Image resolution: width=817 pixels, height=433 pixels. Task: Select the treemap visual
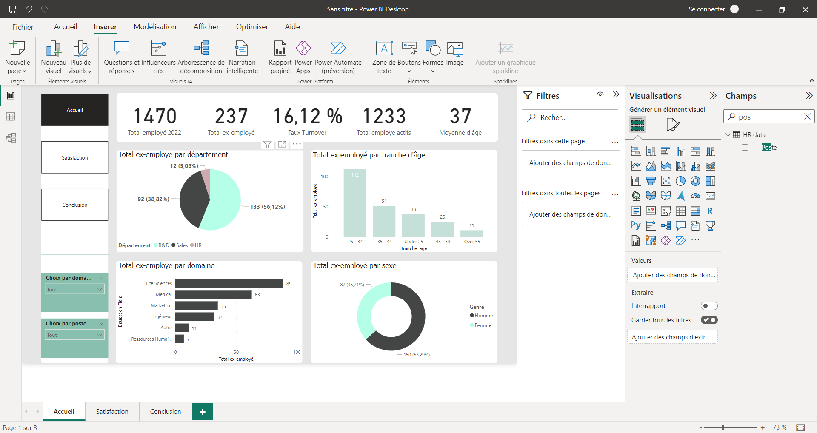tap(710, 181)
